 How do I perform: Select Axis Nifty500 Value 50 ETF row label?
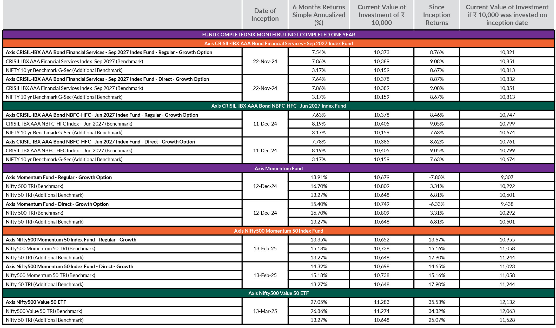(x=36, y=302)
